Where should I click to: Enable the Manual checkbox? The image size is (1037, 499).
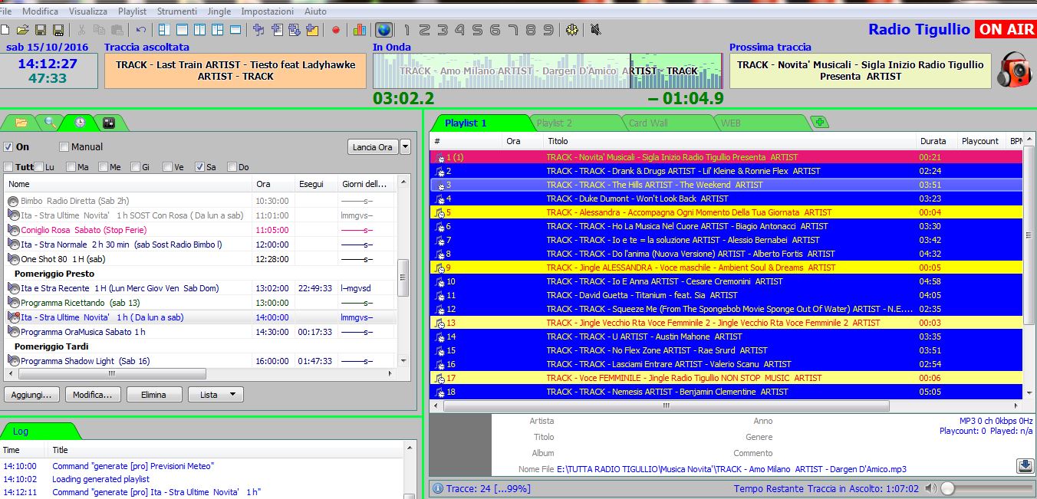[64, 147]
